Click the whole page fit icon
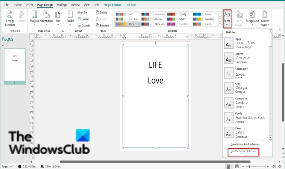The height and width of the screenshot is (169, 285). [x=280, y=166]
